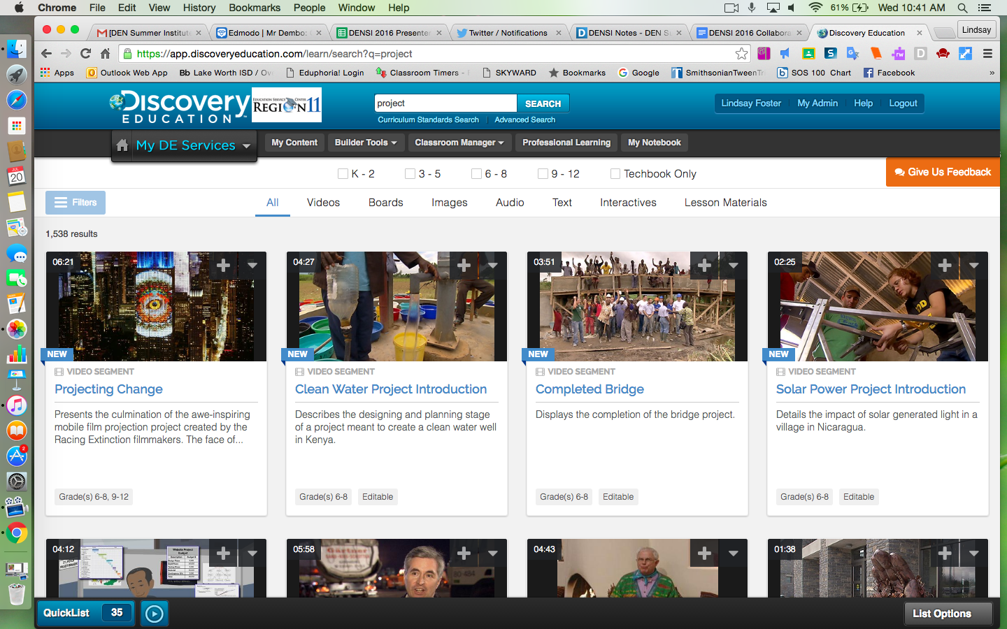
Task: Open the Chrome Bookmarks menu
Action: (255, 8)
